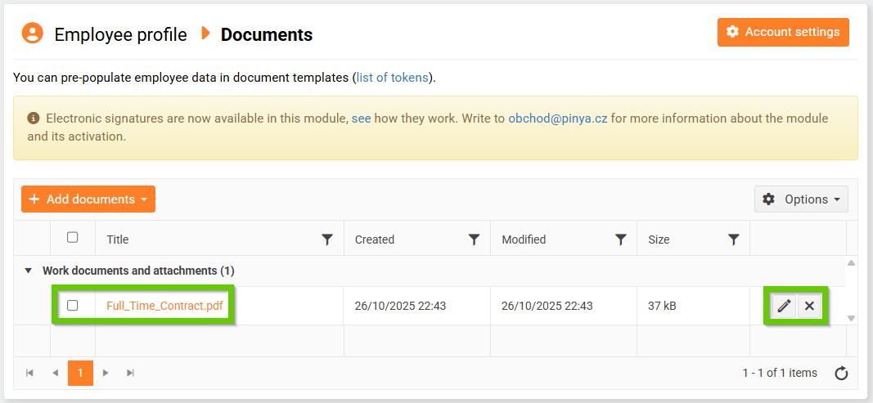Go to the last page arrow
Screen dimensions: 873x403
point(130,373)
